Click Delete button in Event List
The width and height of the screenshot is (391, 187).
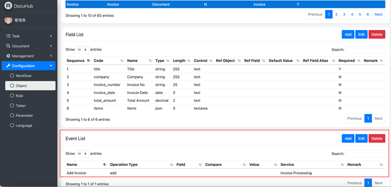coord(377,138)
